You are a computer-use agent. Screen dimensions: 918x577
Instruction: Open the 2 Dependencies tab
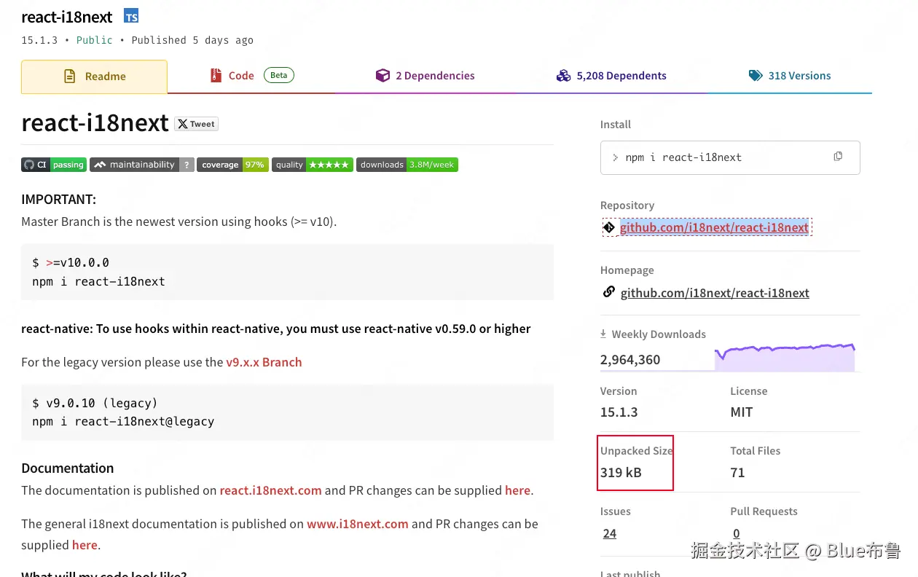click(x=425, y=76)
